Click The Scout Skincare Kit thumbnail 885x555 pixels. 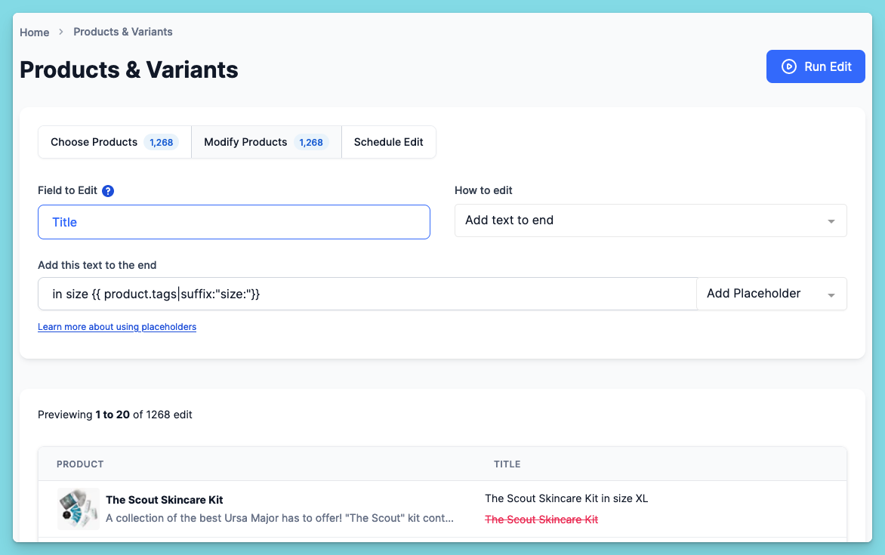pos(79,509)
